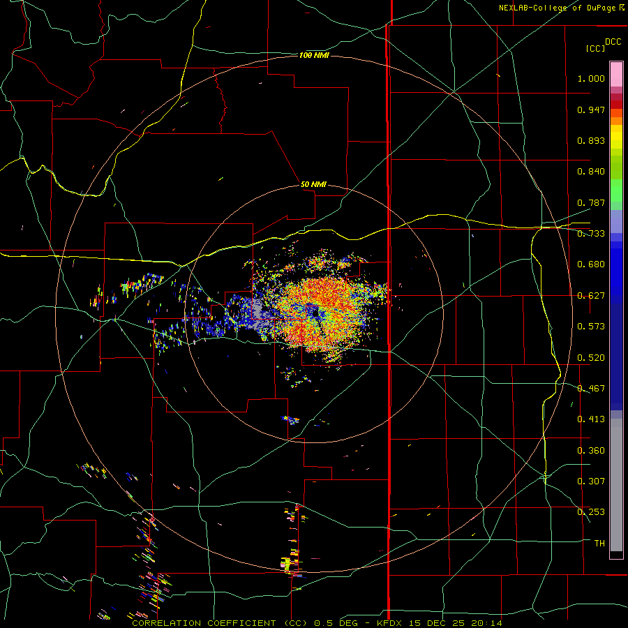Click the 100 NMI range ring label

tap(314, 55)
